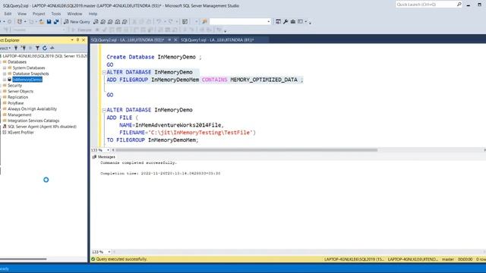
Task: Click the empty toolbar find combo box
Action: point(240,22)
